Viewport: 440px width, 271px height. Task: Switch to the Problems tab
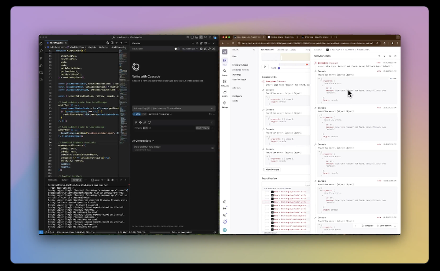[53, 180]
